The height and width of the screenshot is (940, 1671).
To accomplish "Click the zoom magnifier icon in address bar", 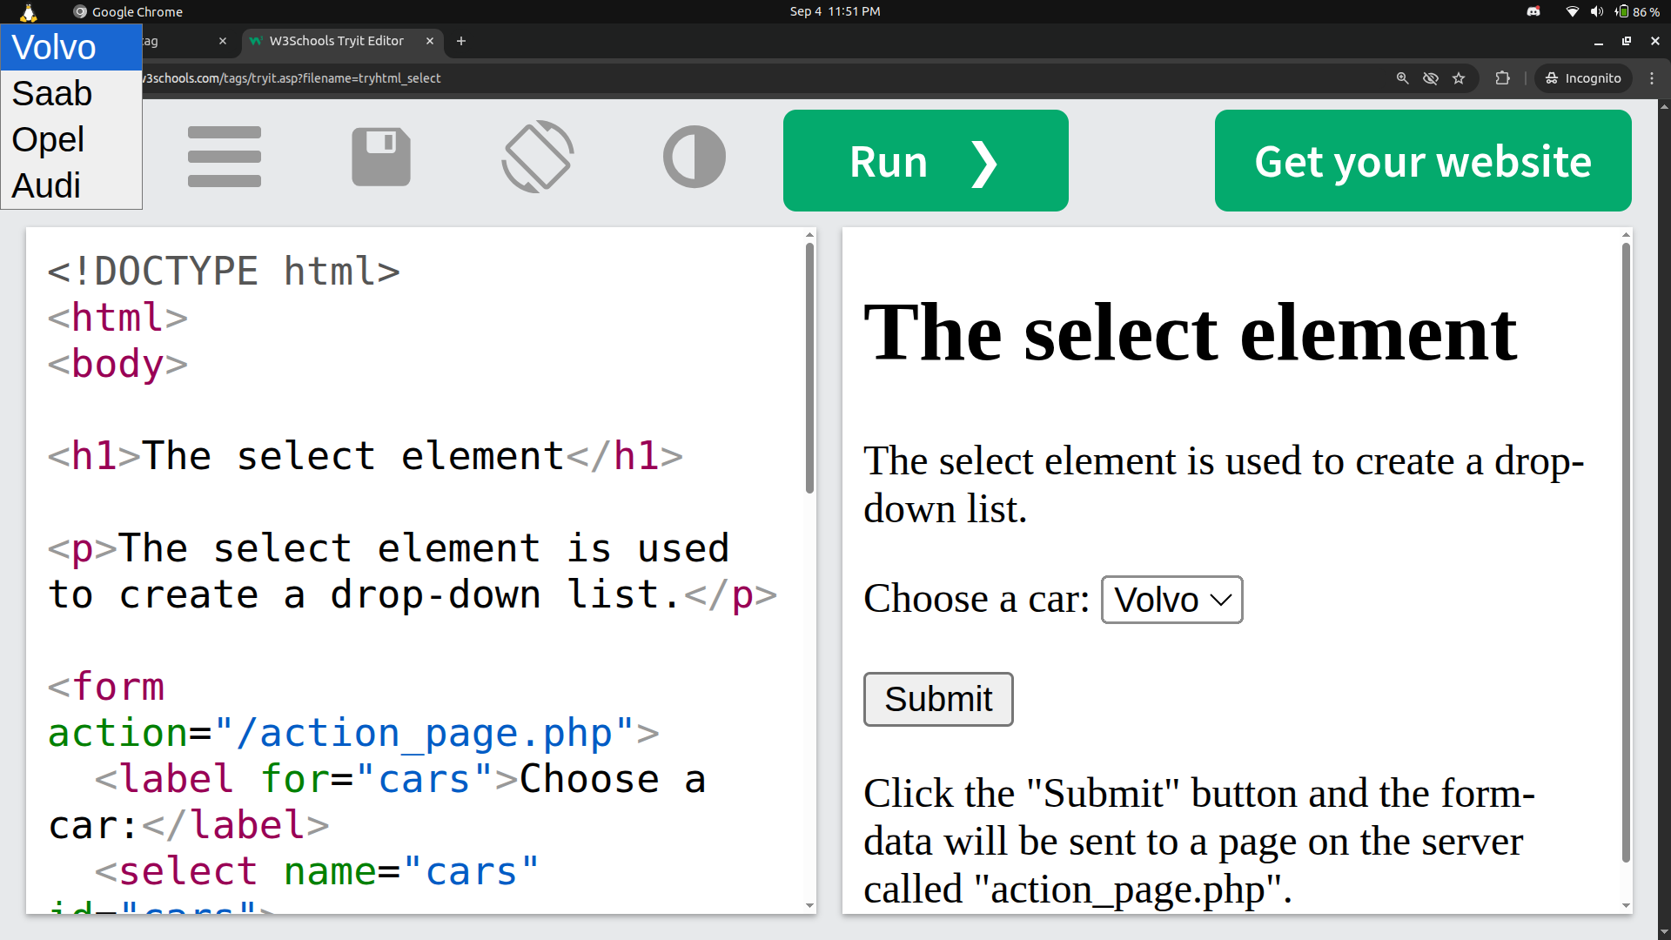I will 1402,78.
